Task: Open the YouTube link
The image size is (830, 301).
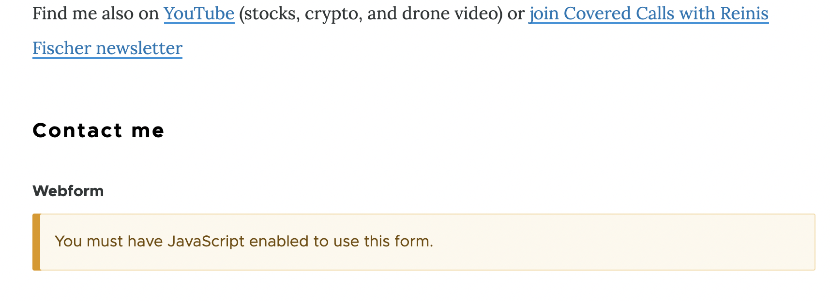Action: click(x=199, y=14)
